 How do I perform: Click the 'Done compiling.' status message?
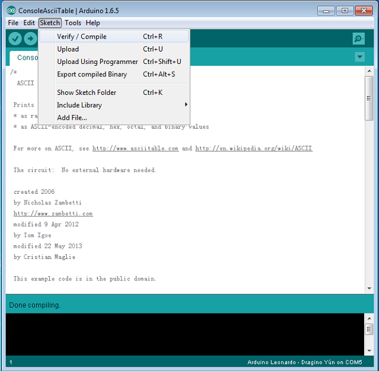(x=35, y=305)
